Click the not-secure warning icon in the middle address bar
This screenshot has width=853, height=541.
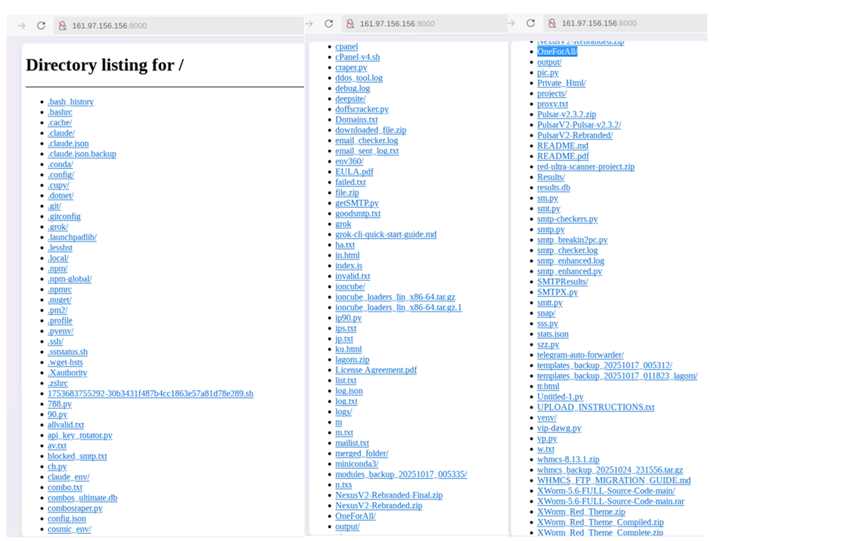[350, 24]
